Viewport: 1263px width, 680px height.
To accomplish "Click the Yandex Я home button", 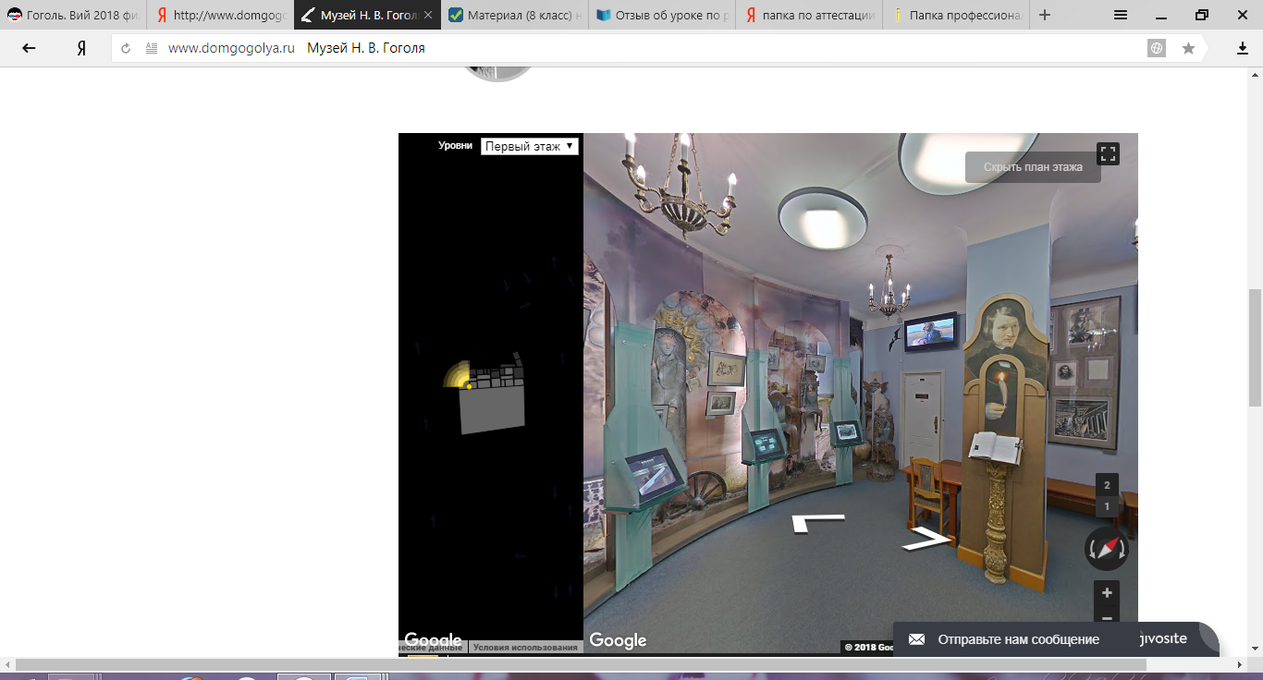I will [81, 48].
